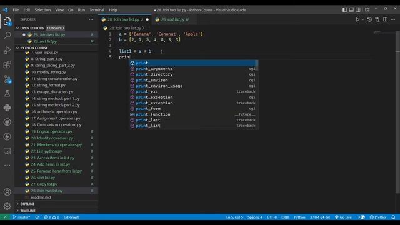Open the Extensions view

tap(7, 64)
